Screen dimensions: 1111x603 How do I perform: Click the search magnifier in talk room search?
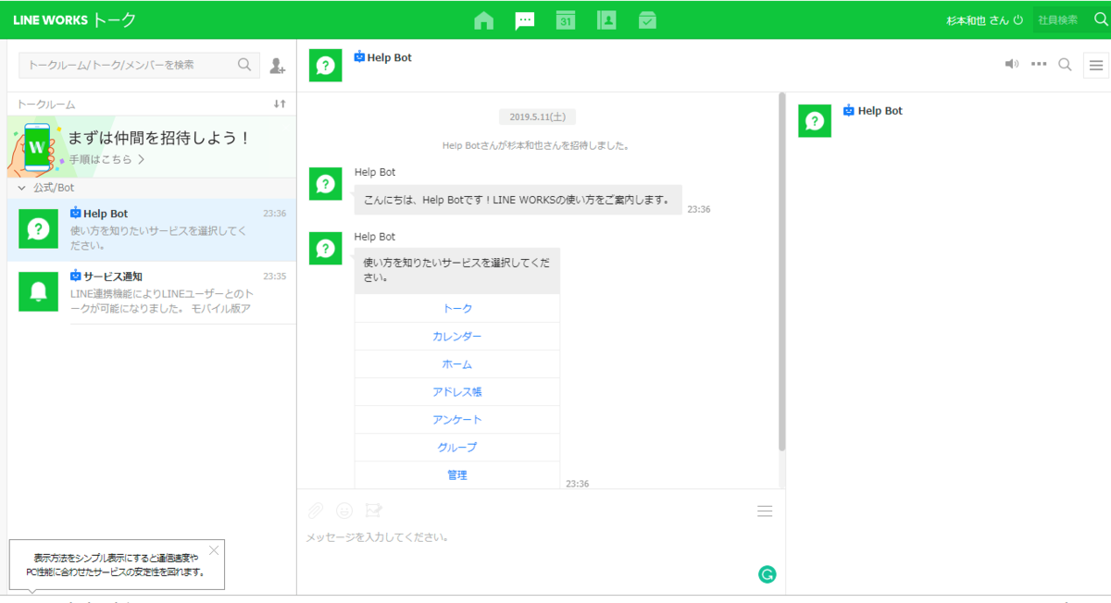[244, 65]
